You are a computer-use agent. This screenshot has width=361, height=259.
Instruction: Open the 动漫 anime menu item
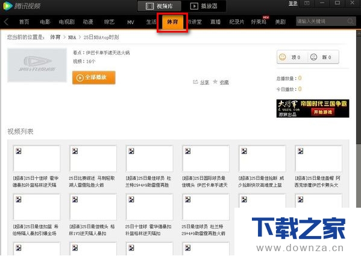coord(88,22)
